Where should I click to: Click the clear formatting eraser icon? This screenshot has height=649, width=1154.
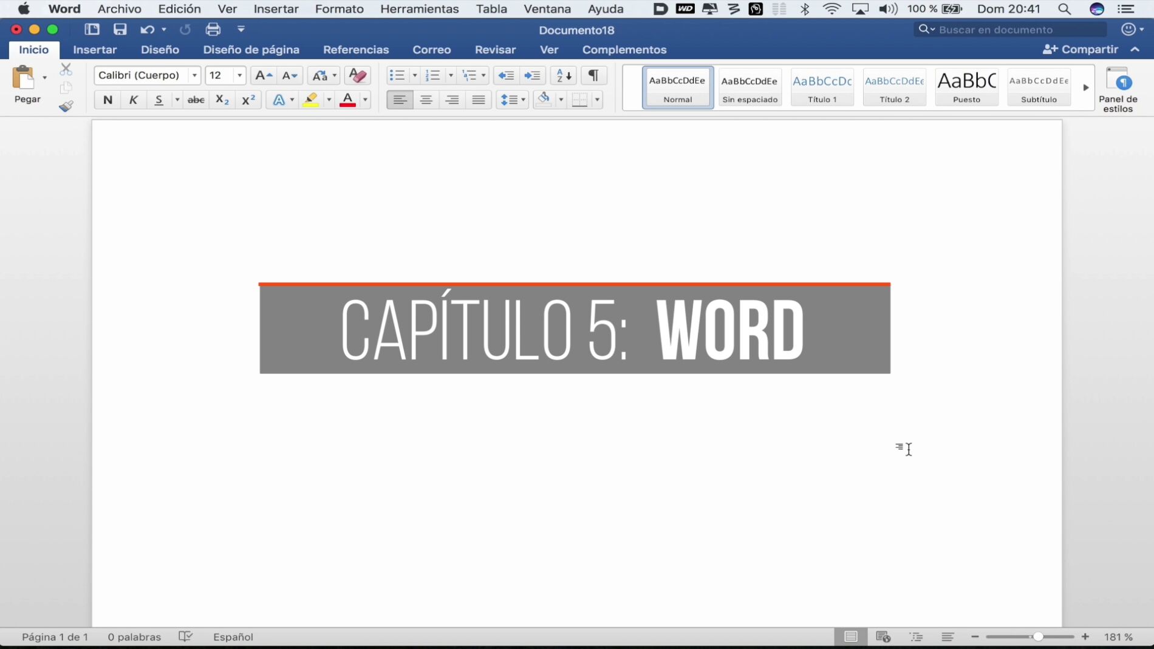[x=358, y=75]
